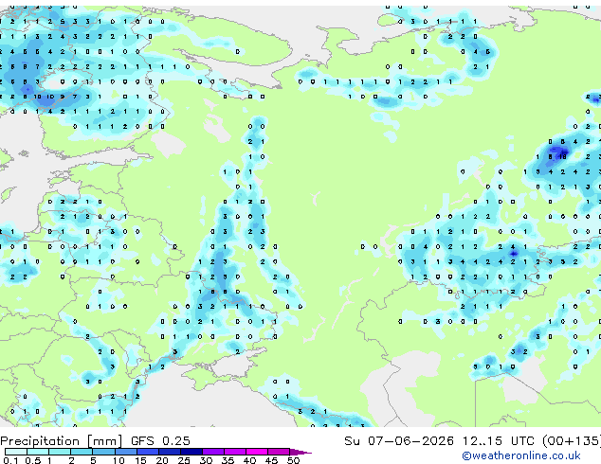
Task: Click the legend swatch between 45 and 50
Action: (279, 452)
